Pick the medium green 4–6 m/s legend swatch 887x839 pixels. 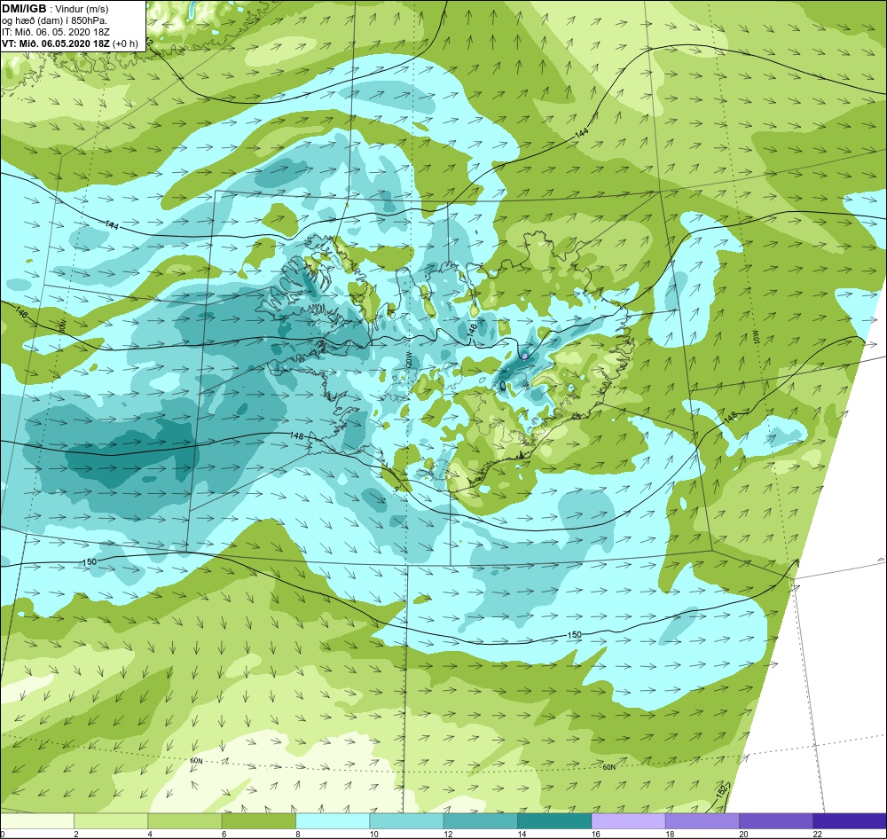(185, 820)
